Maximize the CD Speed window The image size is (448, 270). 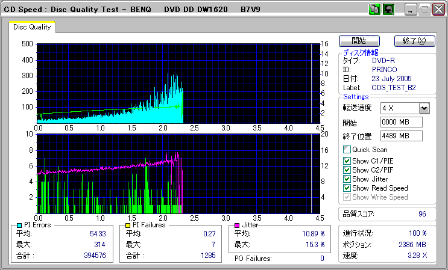click(x=424, y=10)
